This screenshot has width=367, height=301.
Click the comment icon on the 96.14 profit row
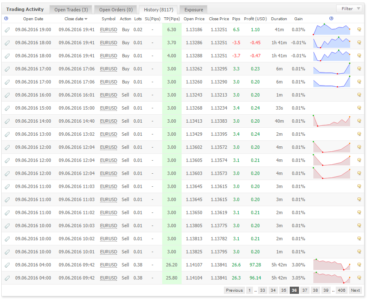click(359, 278)
